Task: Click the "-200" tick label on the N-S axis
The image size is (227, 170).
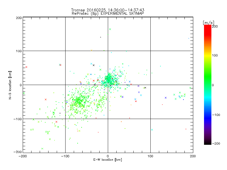Action: (x=18, y=152)
